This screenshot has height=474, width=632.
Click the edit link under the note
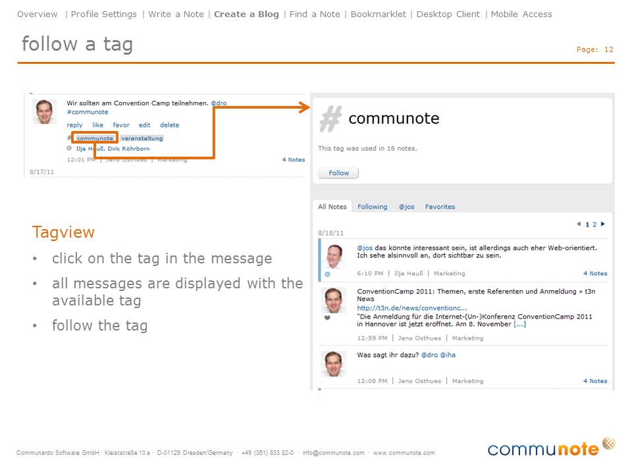click(144, 125)
